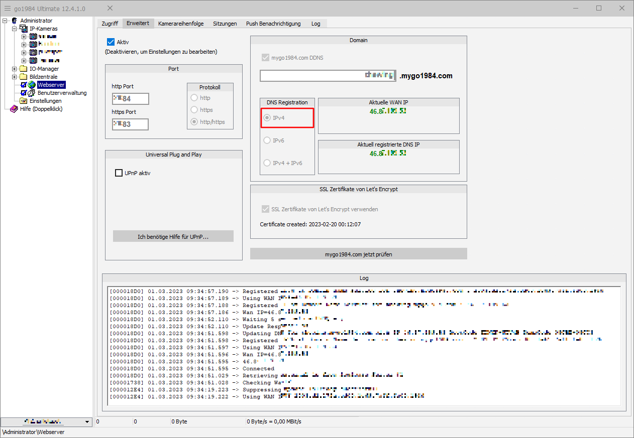Click the Hilfe help book icon
634x438 pixels.
pyautogui.click(x=14, y=109)
